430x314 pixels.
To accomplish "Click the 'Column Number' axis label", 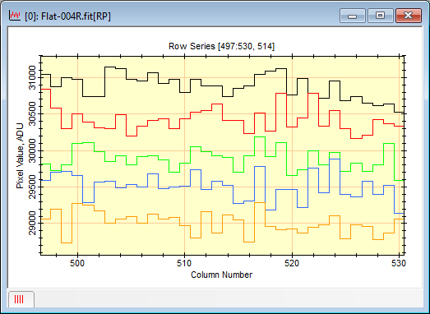I will click(221, 275).
